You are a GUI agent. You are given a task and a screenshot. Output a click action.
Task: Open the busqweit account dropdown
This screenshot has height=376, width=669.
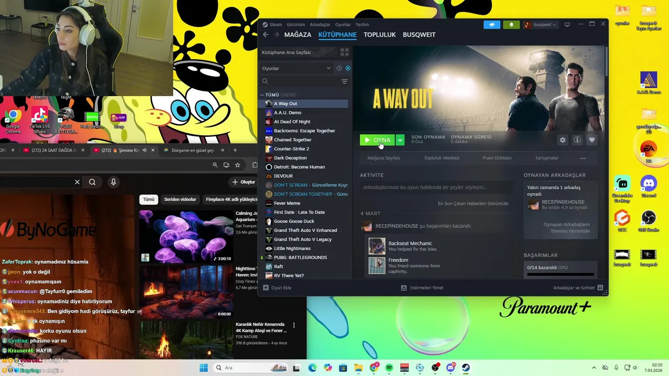(540, 25)
